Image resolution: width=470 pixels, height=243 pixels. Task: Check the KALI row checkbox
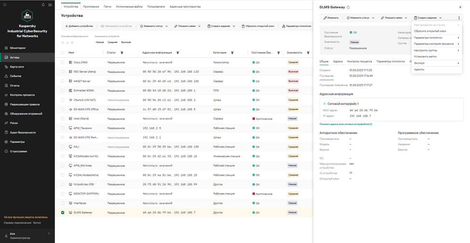click(x=63, y=147)
